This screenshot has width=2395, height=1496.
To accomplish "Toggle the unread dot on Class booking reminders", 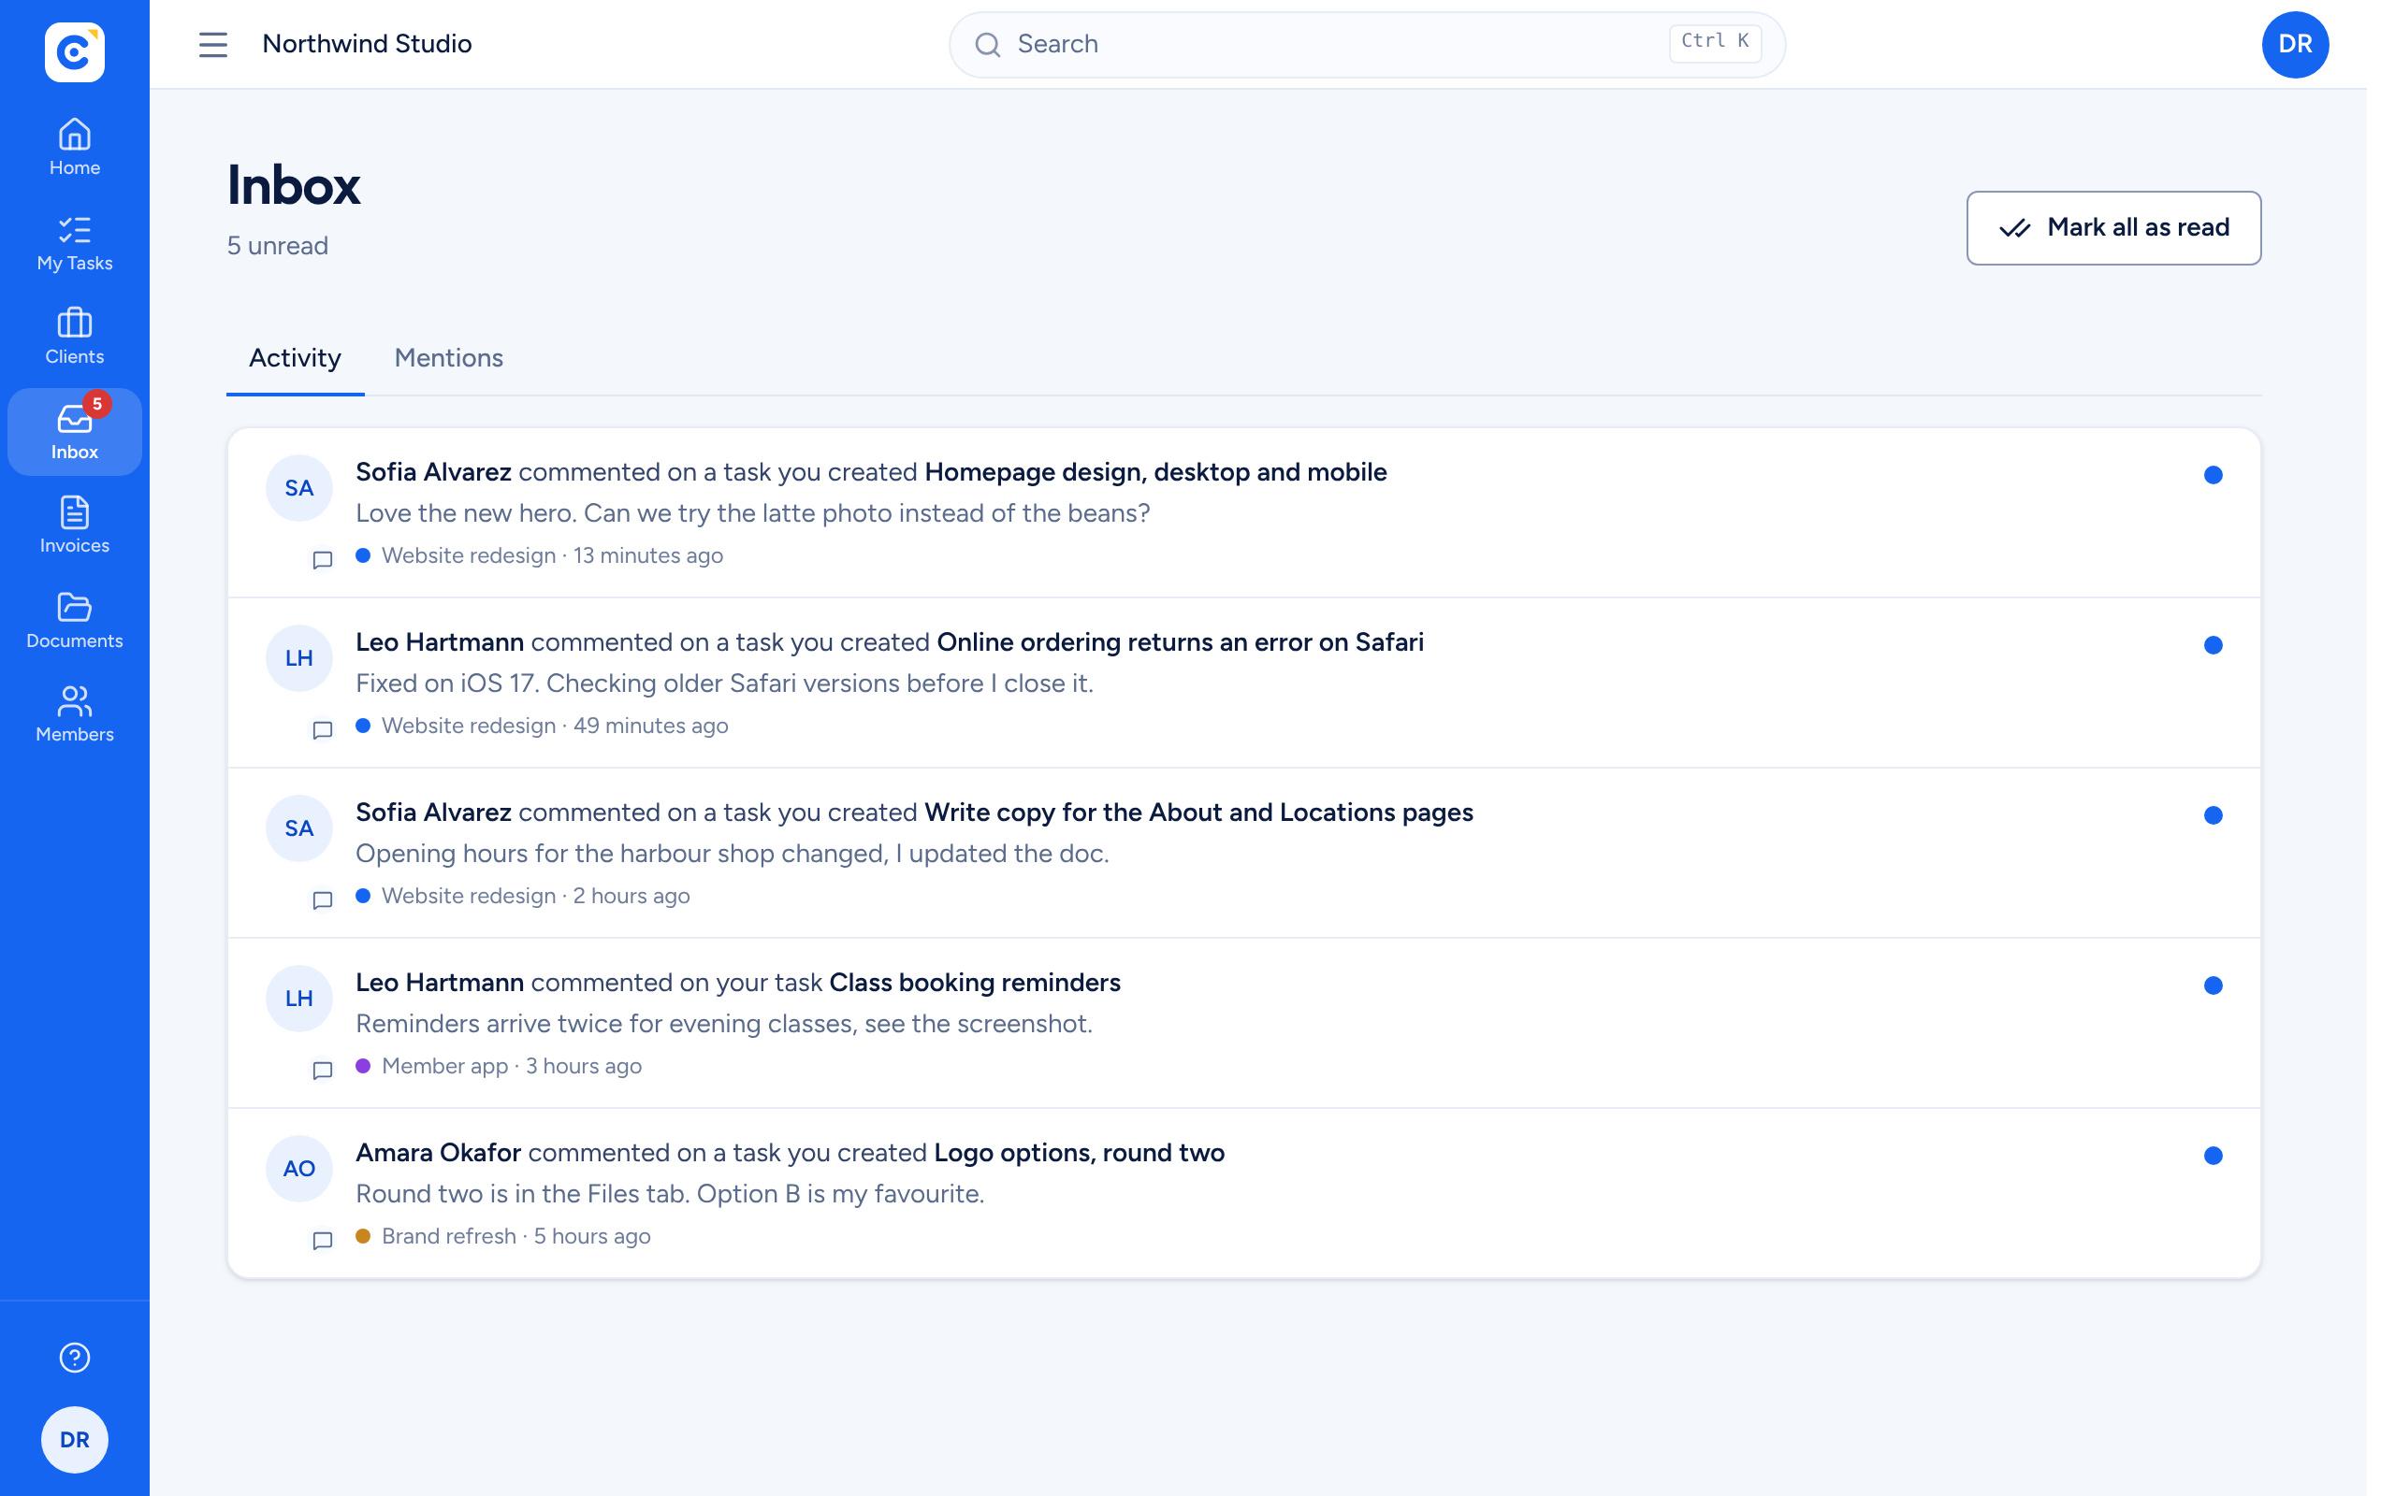I will [x=2213, y=985].
